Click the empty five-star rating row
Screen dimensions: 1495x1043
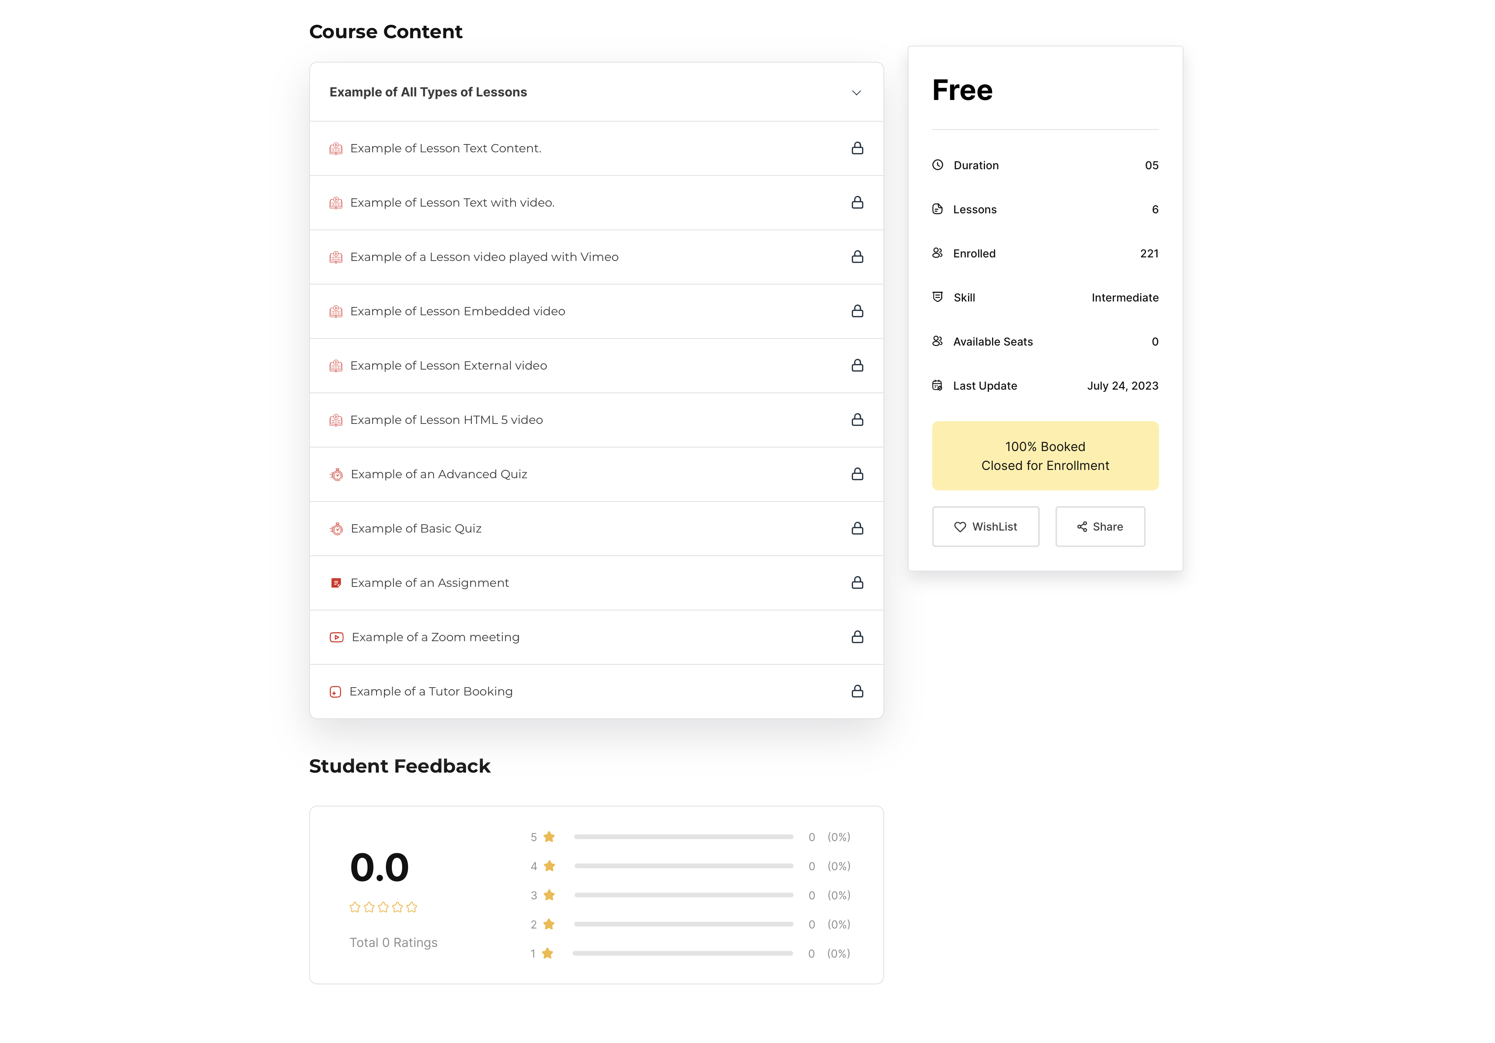click(x=383, y=908)
